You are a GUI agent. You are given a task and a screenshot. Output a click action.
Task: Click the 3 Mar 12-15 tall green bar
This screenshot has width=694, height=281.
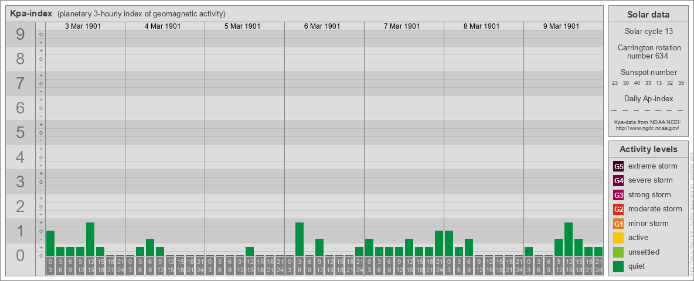90,239
